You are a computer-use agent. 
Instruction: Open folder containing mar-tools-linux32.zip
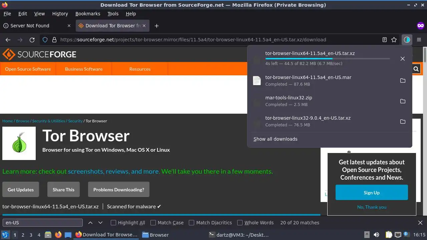[403, 101]
